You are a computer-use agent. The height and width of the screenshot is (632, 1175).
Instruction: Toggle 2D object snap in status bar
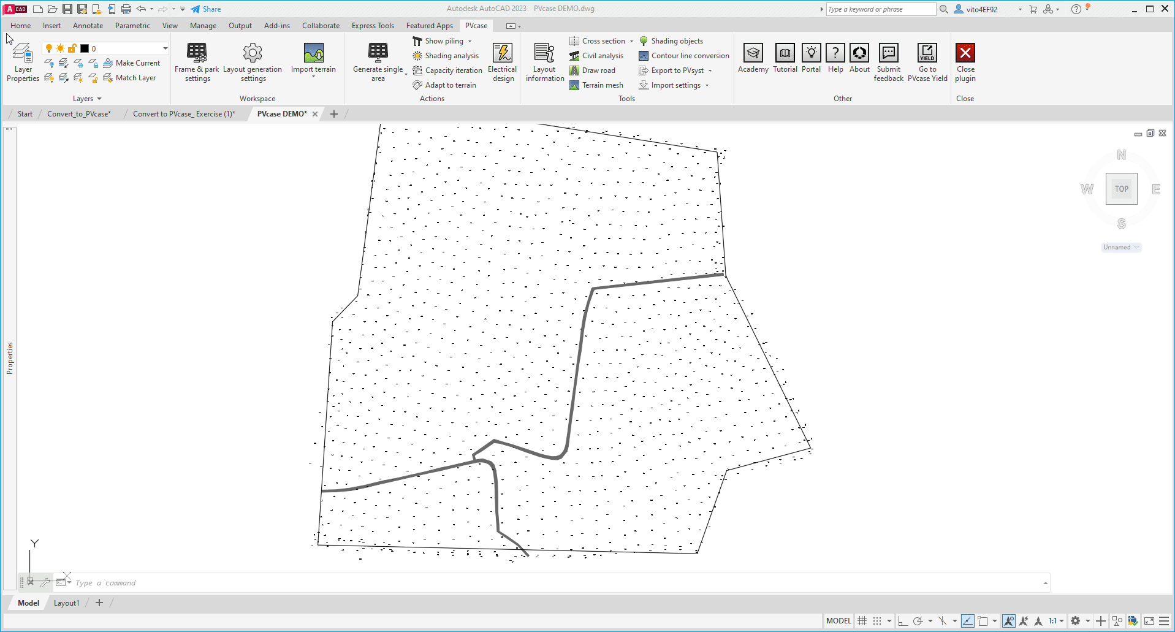tap(983, 621)
